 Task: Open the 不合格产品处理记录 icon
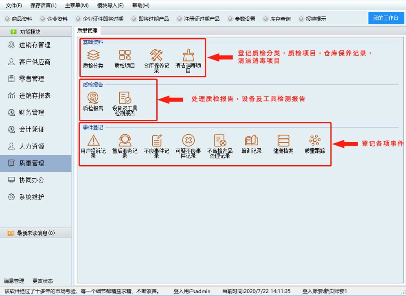(x=220, y=140)
